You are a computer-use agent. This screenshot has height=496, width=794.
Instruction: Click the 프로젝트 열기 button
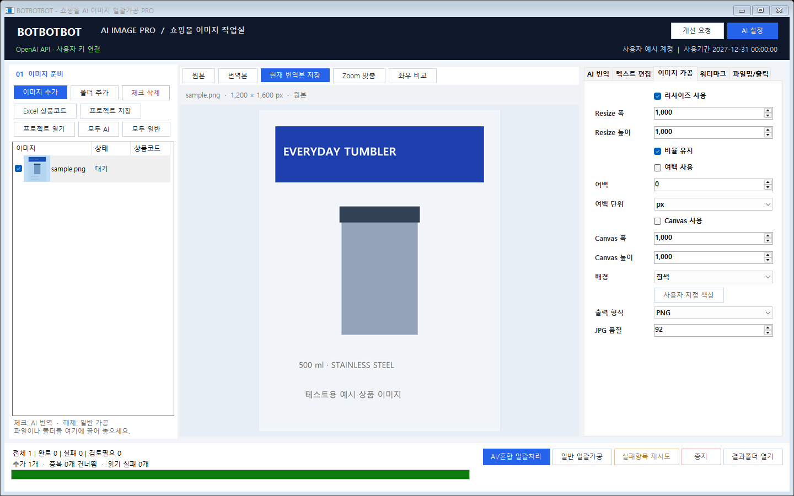coord(44,129)
